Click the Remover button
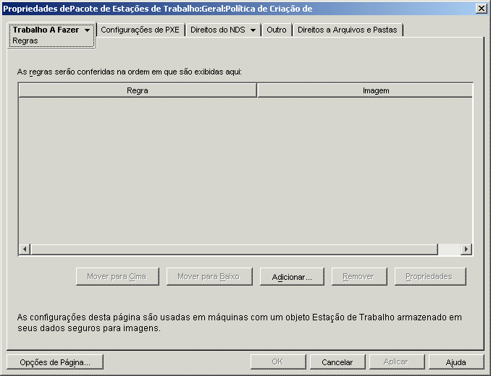This screenshot has width=491, height=376. pos(359,276)
